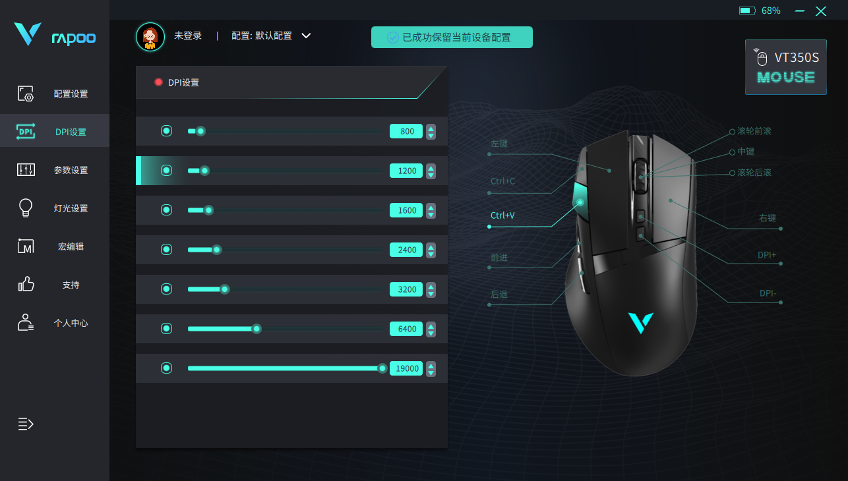Click the 1200 DPI value field

click(406, 171)
